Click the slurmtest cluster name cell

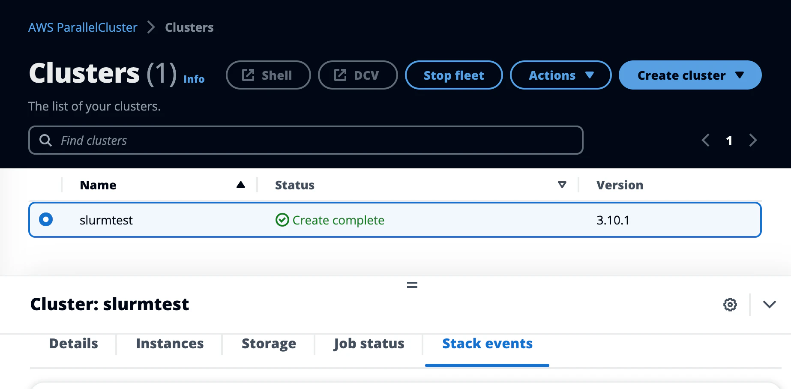click(x=106, y=220)
